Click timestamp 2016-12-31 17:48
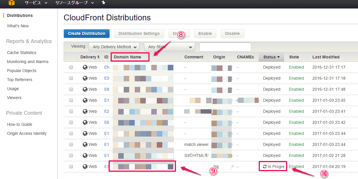Image resolution: width=358 pixels, height=179 pixels. [329, 89]
